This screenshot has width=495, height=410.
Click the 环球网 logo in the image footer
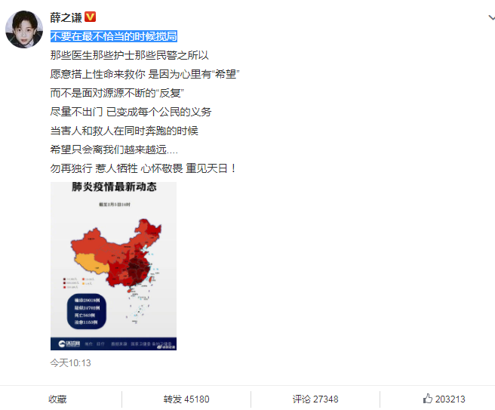pos(69,344)
